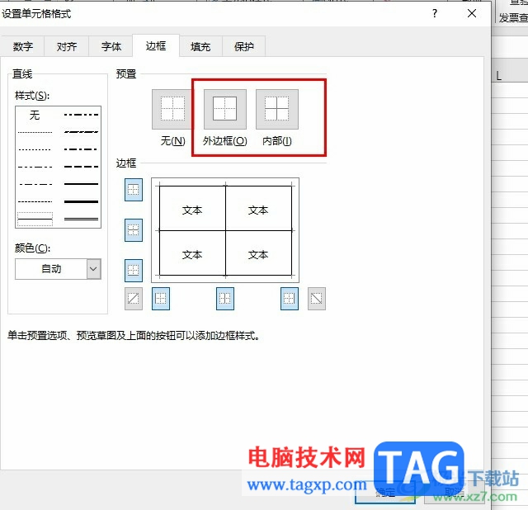The height and width of the screenshot is (510, 528).
Task: Apply the Outline (外边框) preset
Action: point(225,109)
